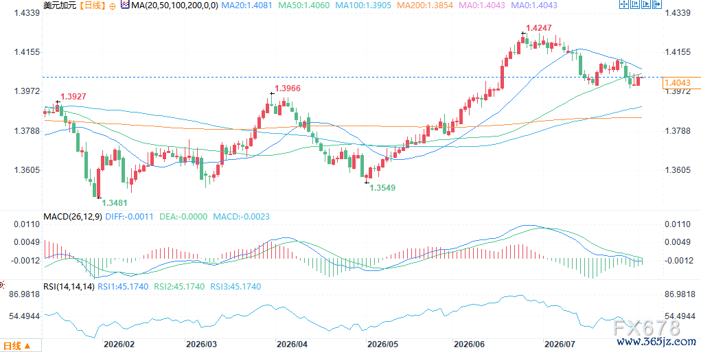Click the 0.0110 MACD level on the right axis
The width and height of the screenshot is (701, 352).
coord(677,224)
